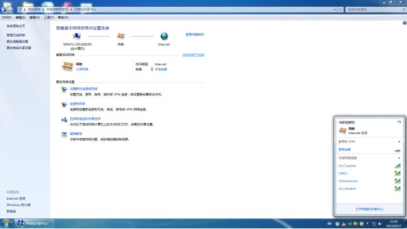Click the Forward navigation arrow button
Screen dimensions: 407x229
coord(9,9)
